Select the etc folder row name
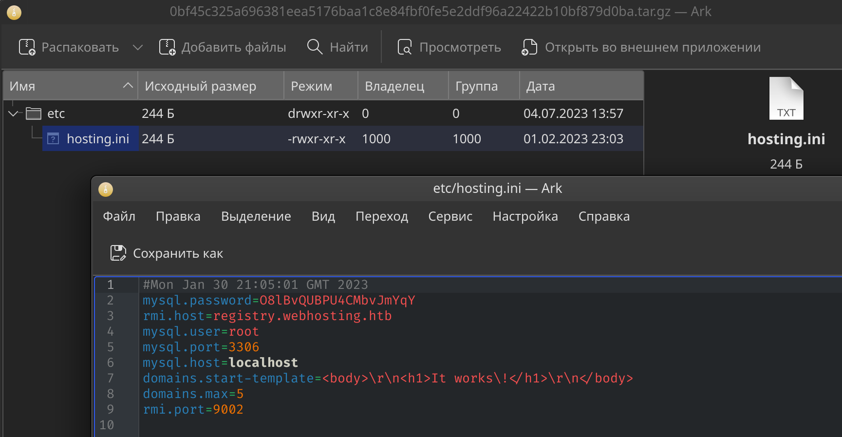The image size is (842, 437). coord(56,114)
